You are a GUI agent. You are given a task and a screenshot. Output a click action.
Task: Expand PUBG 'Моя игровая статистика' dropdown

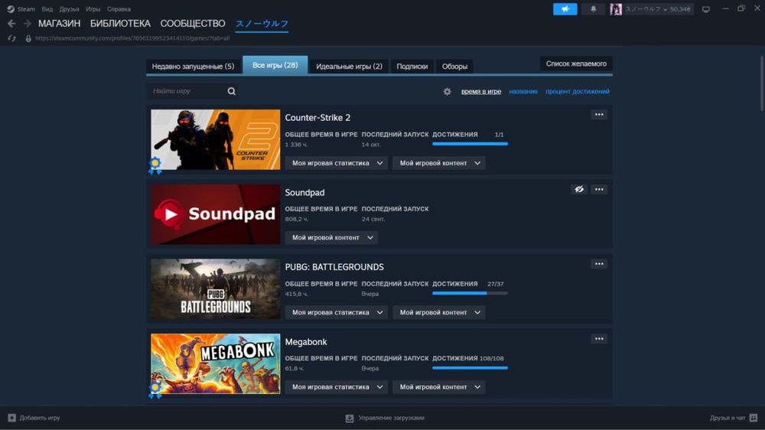pos(337,312)
